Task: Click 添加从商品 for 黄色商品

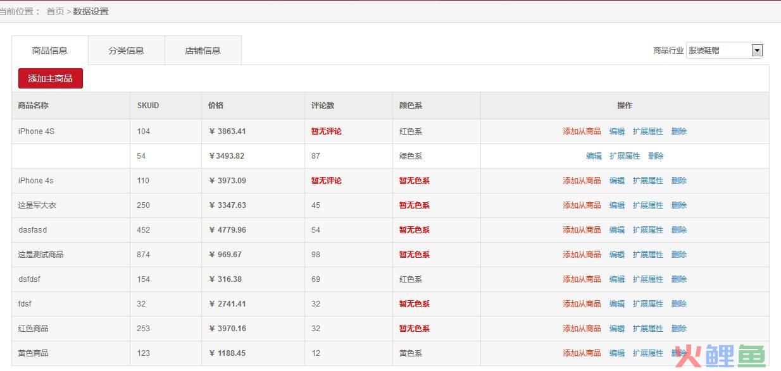Action: [x=582, y=353]
